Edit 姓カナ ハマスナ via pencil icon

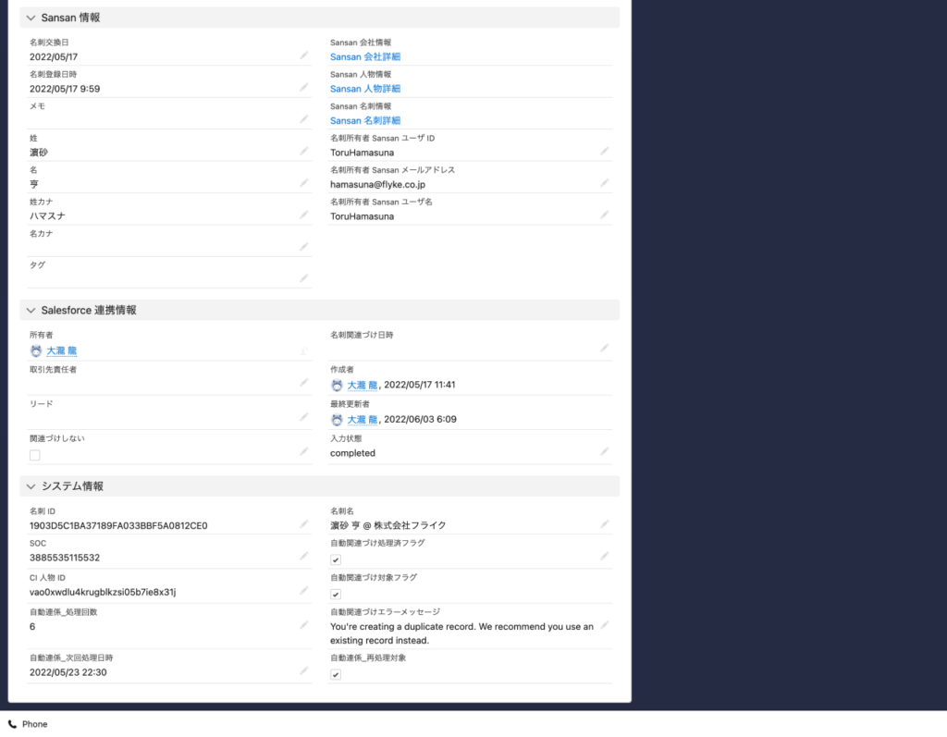(303, 215)
